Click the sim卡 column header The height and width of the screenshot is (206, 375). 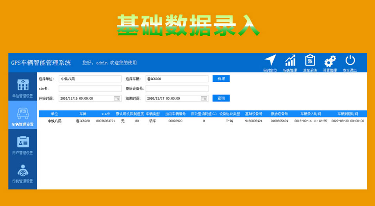(x=106, y=114)
